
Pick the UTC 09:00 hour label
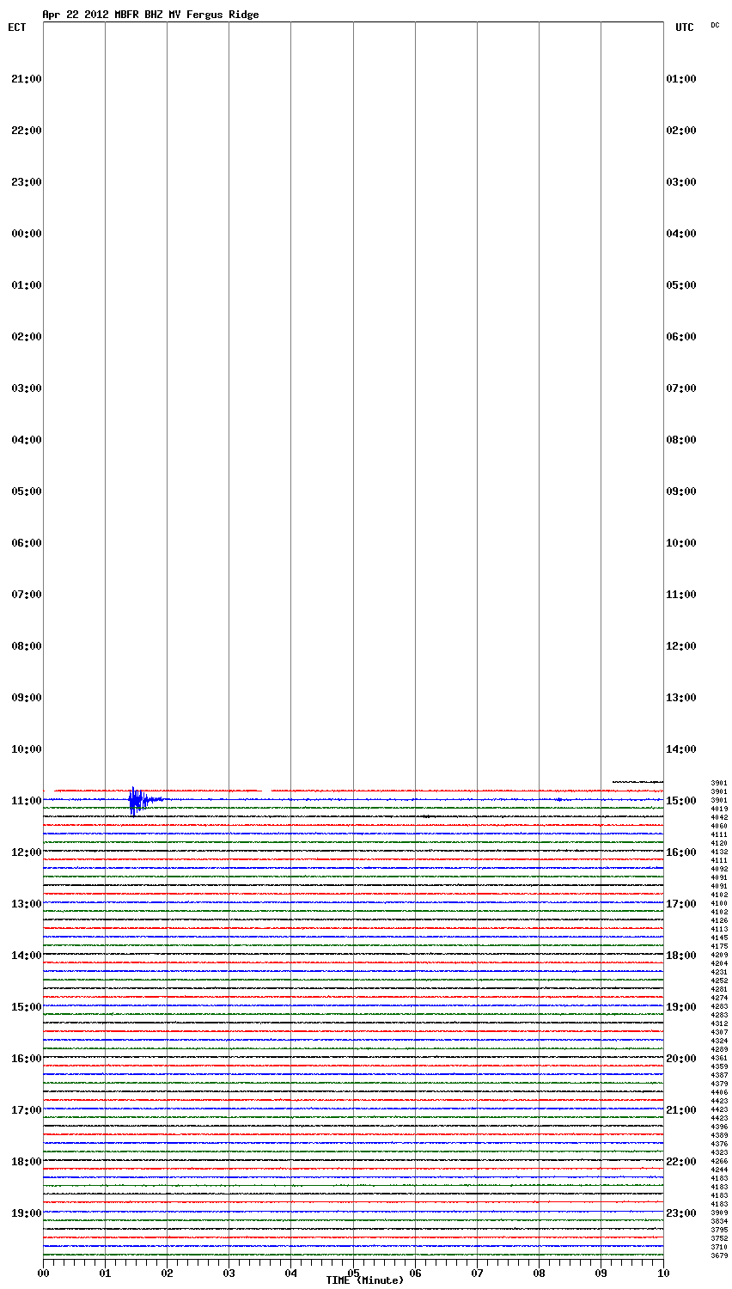[681, 492]
